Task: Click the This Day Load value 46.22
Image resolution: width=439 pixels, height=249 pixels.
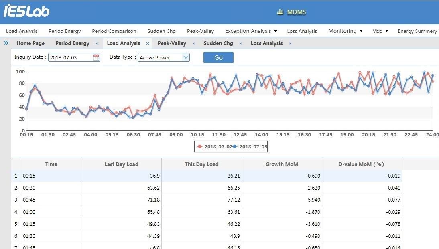Action: pos(234,224)
